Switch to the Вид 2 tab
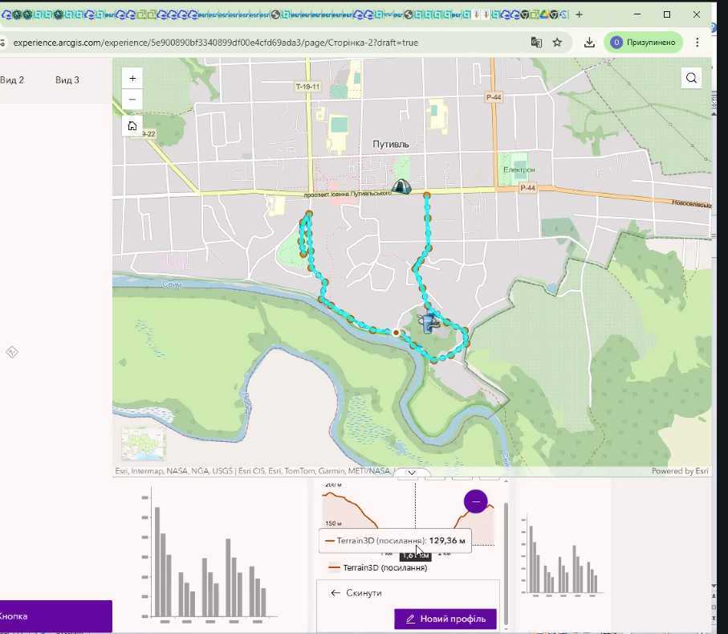The image size is (728, 634). coord(12,80)
